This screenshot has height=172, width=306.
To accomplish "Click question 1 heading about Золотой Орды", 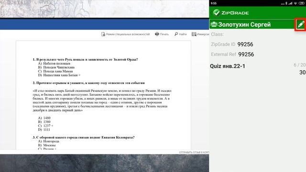I will 85,59.
